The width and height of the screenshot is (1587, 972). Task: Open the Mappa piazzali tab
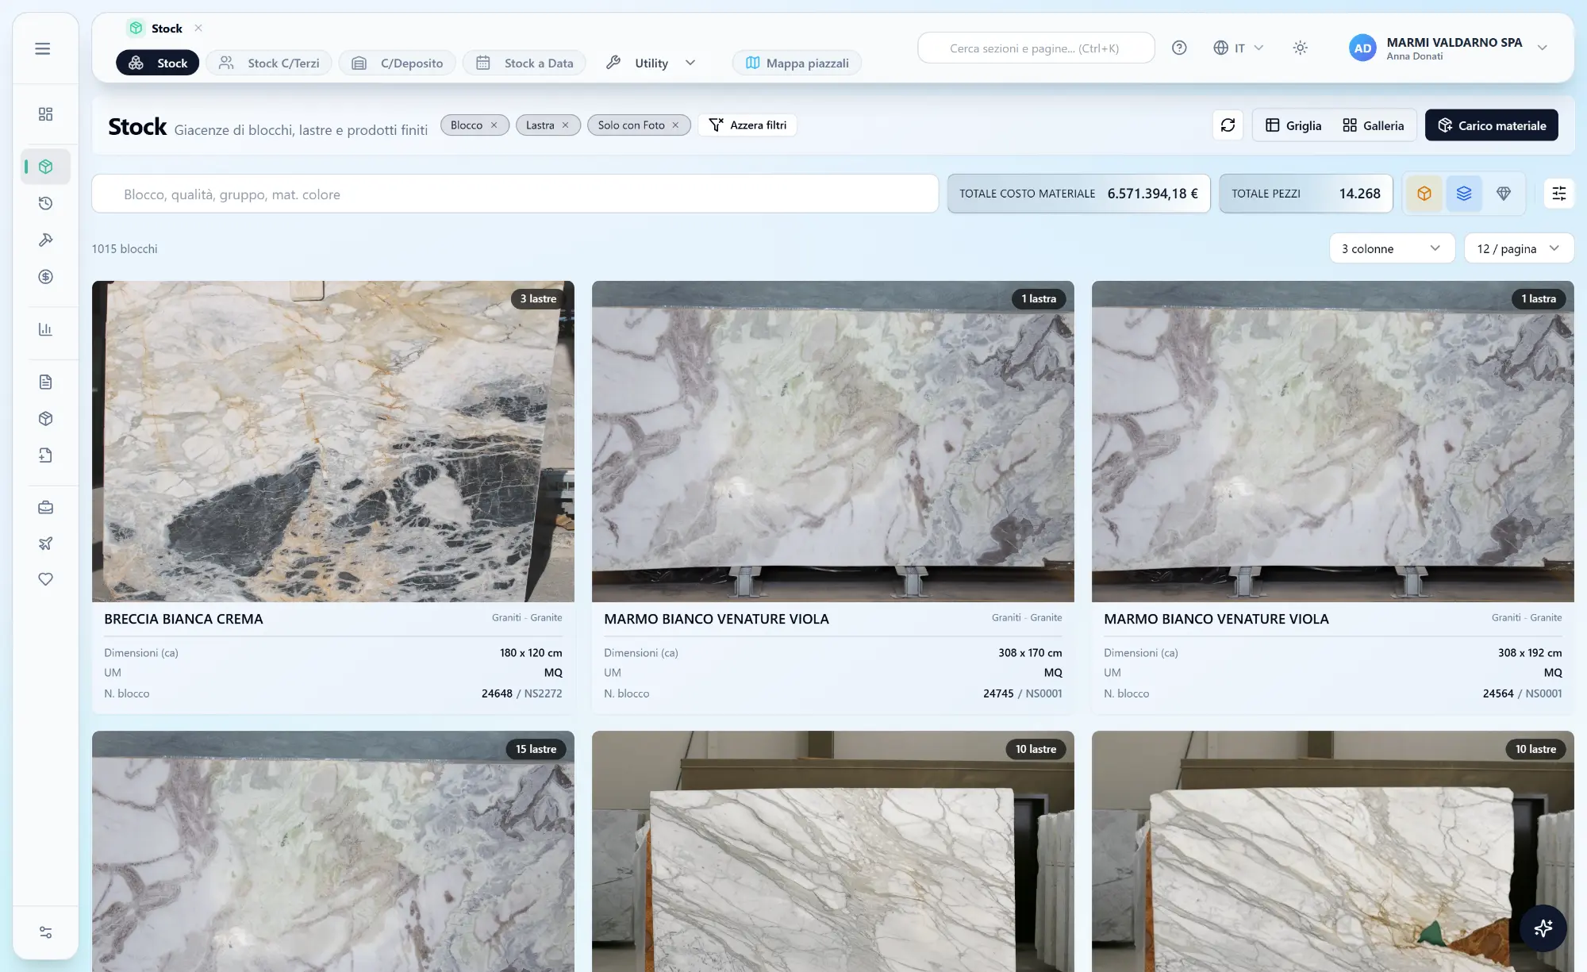click(797, 63)
